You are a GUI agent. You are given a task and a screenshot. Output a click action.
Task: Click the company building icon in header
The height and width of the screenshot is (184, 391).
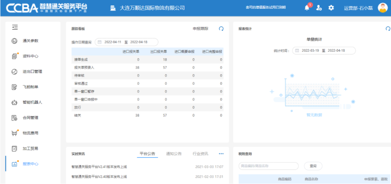tap(113, 8)
